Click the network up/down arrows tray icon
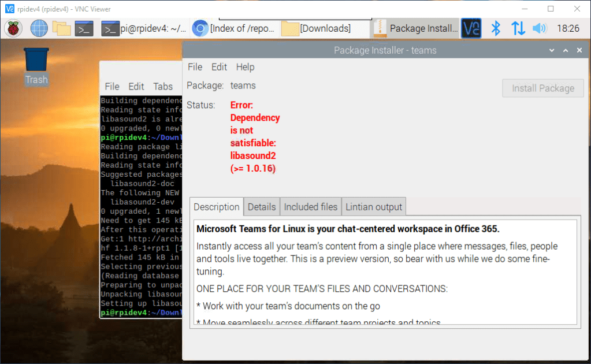The height and width of the screenshot is (364, 591). click(519, 28)
